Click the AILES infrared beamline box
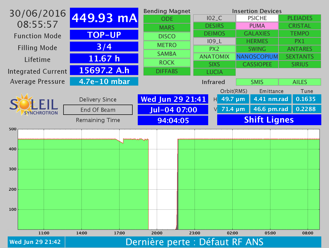 pos(300,82)
